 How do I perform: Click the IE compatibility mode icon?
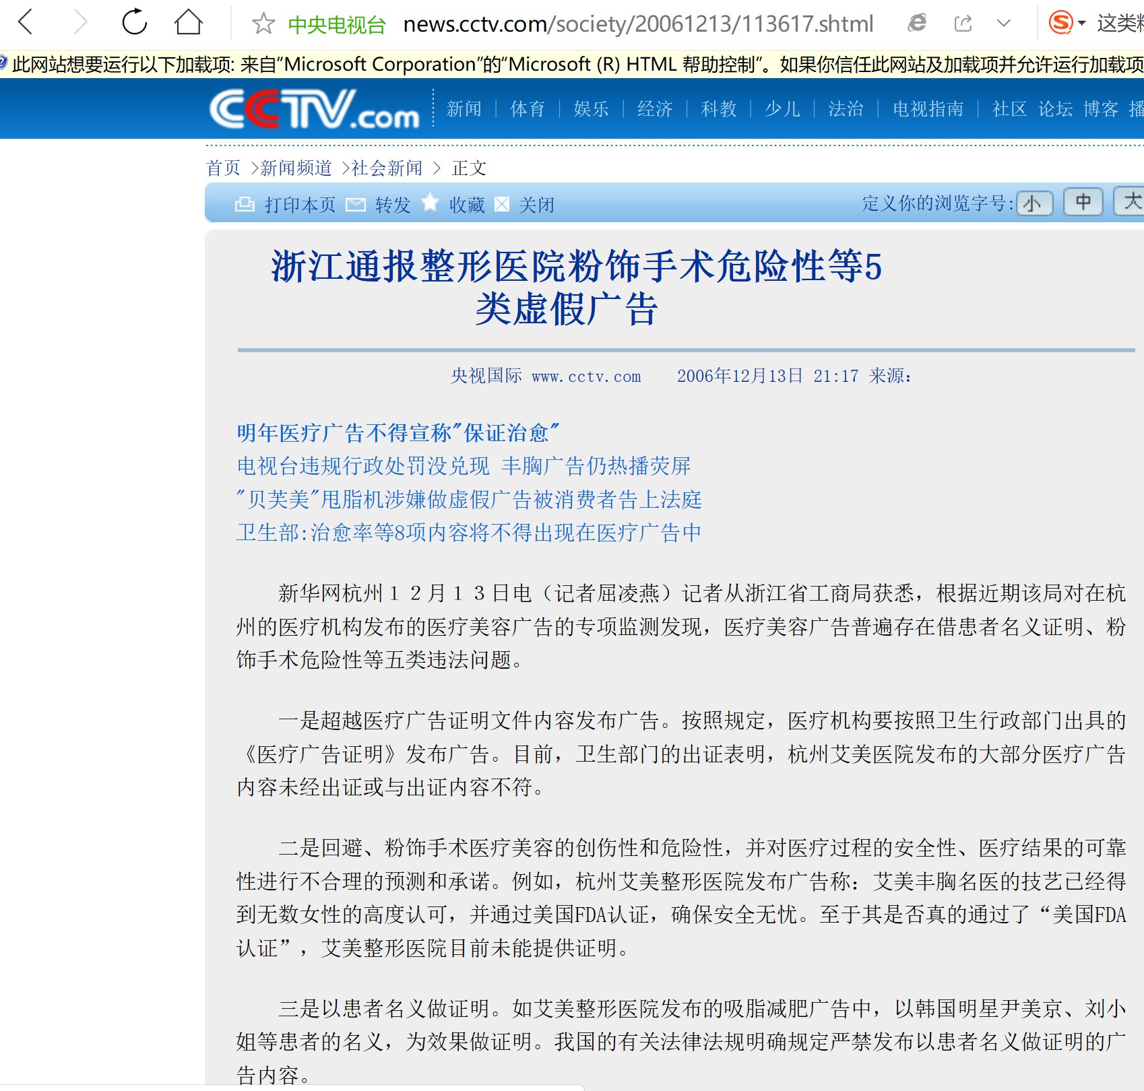pyautogui.click(x=917, y=24)
